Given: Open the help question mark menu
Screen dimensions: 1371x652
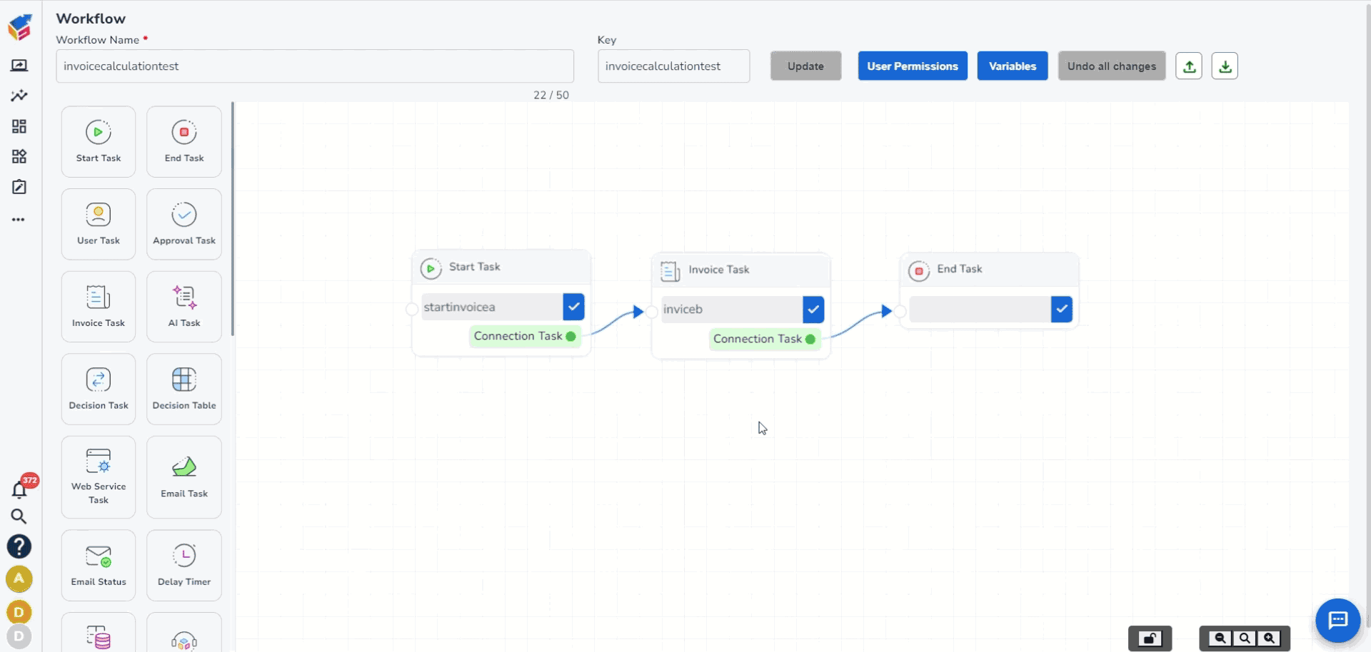Looking at the screenshot, I should (x=19, y=546).
